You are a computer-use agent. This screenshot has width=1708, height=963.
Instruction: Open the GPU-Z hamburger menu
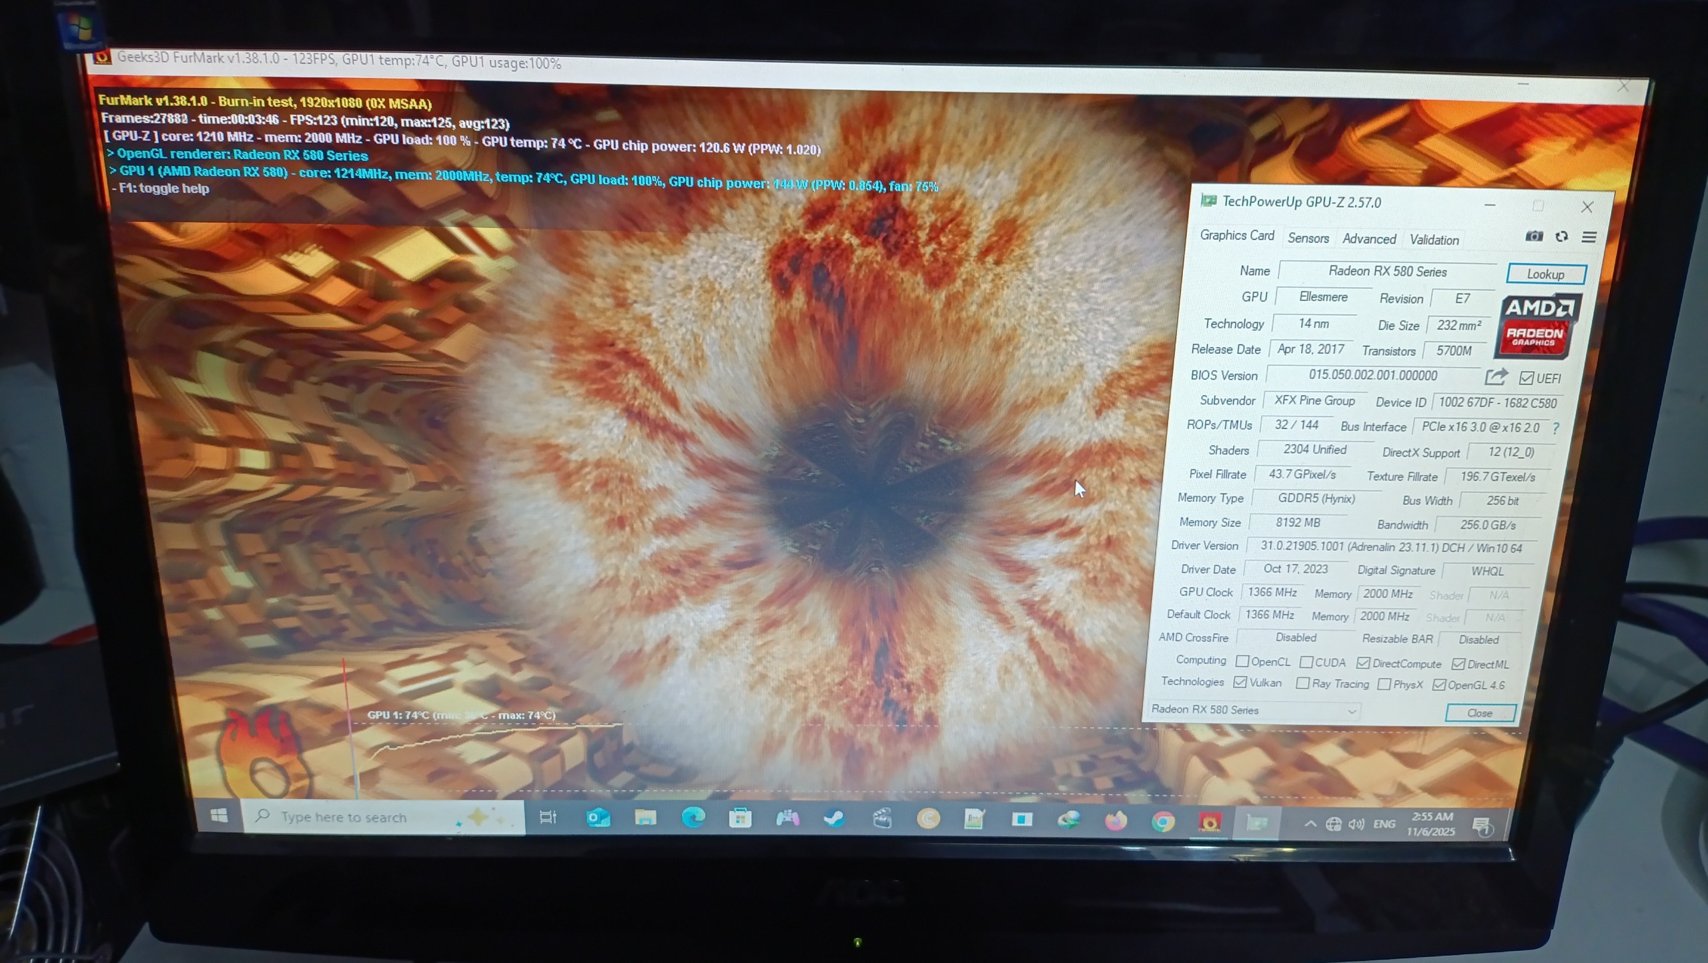pos(1589,238)
